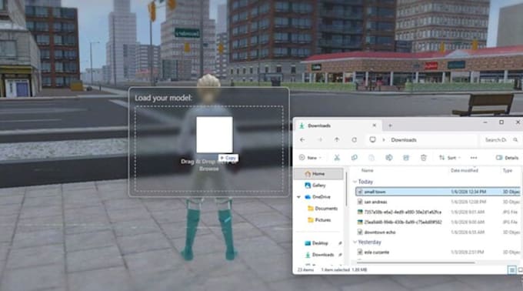Click Downloads in the address breadcrumb
523x291 pixels.
404,140
